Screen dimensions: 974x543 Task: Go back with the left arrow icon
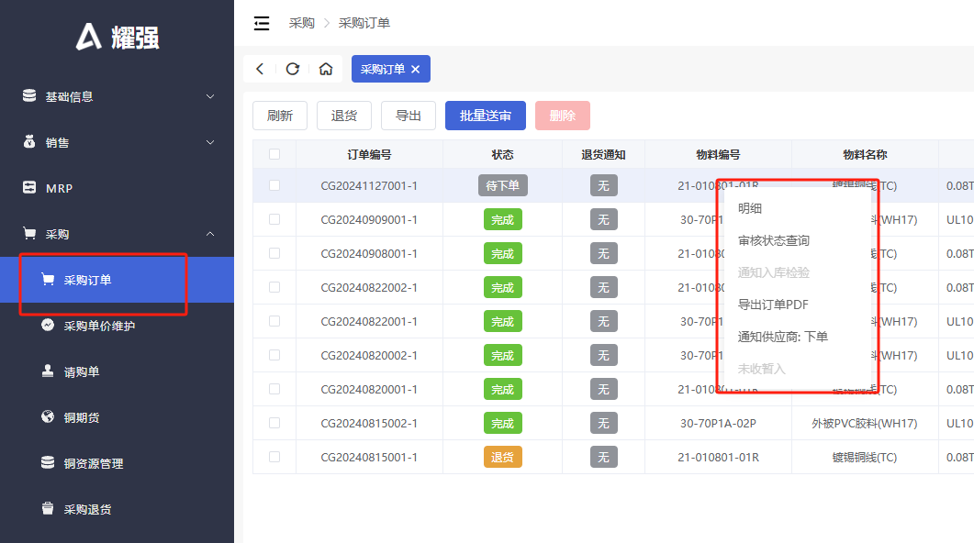coord(261,69)
